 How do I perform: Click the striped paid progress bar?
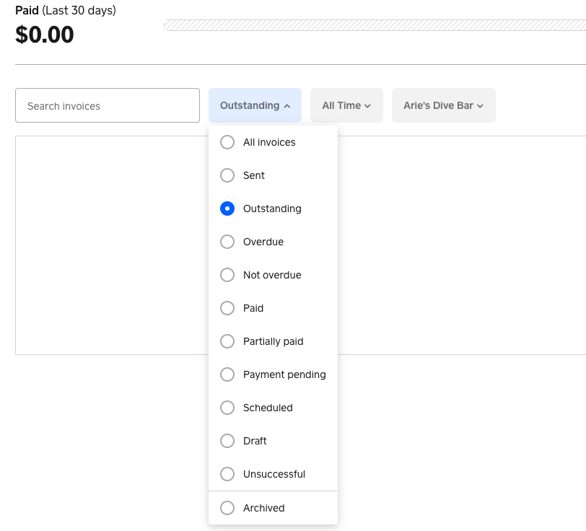(375, 25)
